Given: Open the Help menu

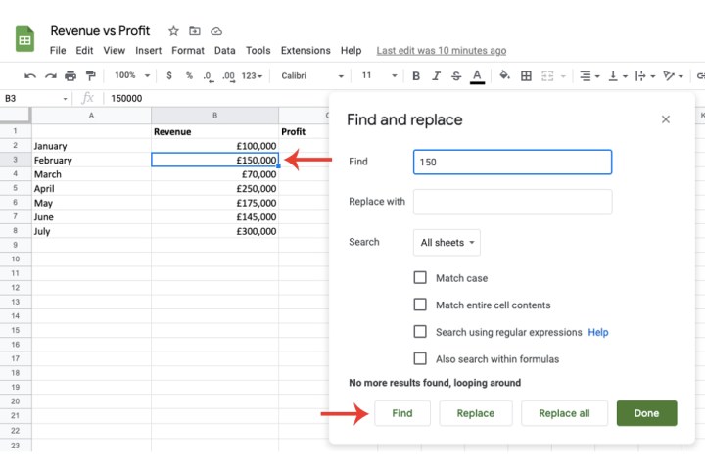Looking at the screenshot, I should click(352, 50).
